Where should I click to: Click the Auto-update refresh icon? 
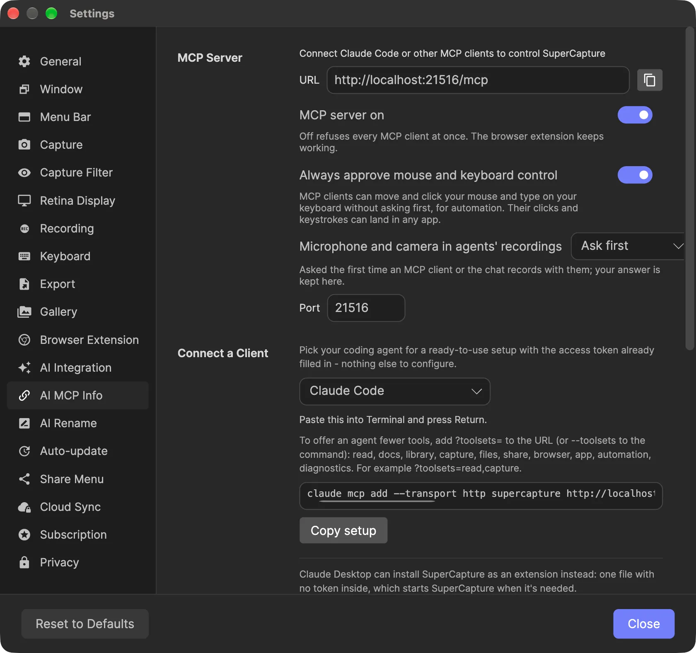pos(24,451)
